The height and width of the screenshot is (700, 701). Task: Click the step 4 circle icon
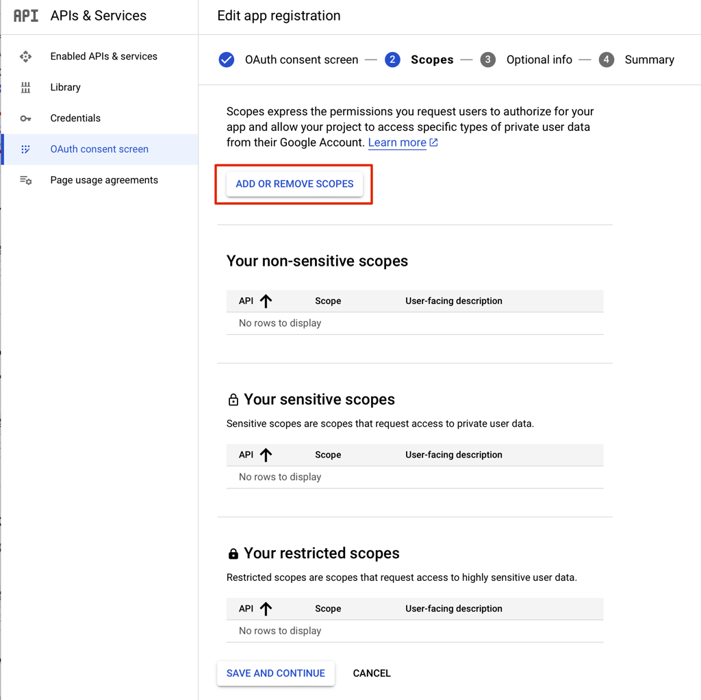[607, 60]
